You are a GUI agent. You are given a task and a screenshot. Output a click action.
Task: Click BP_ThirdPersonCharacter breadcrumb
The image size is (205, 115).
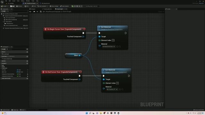(52, 11)
